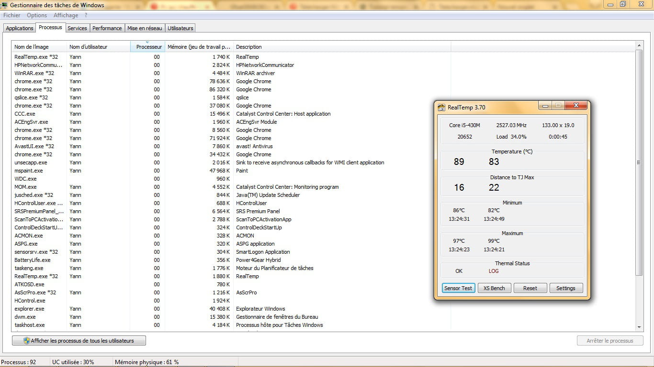Click "Mémoire physique : 61 %" status entry
Screen dimensions: 654x367
(147, 362)
